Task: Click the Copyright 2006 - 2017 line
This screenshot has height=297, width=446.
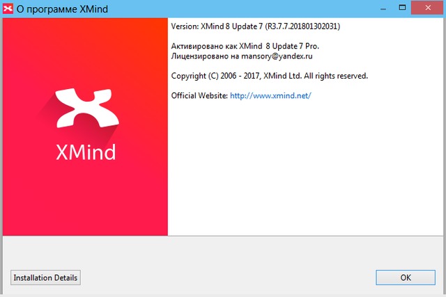Action: 269,75
